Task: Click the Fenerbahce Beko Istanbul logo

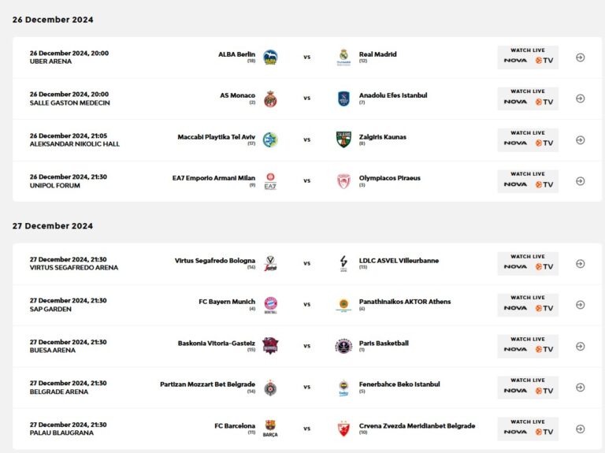Action: pyautogui.click(x=343, y=387)
